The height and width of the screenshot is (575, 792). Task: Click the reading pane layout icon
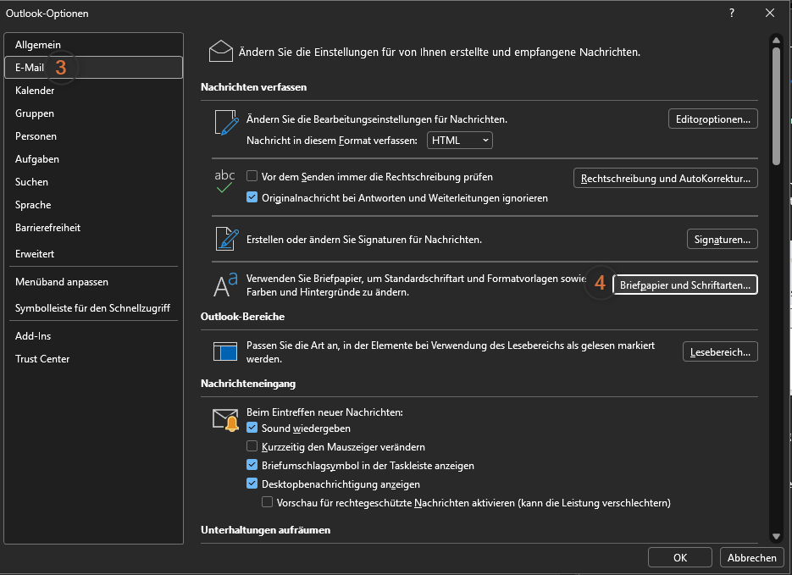[x=224, y=351]
